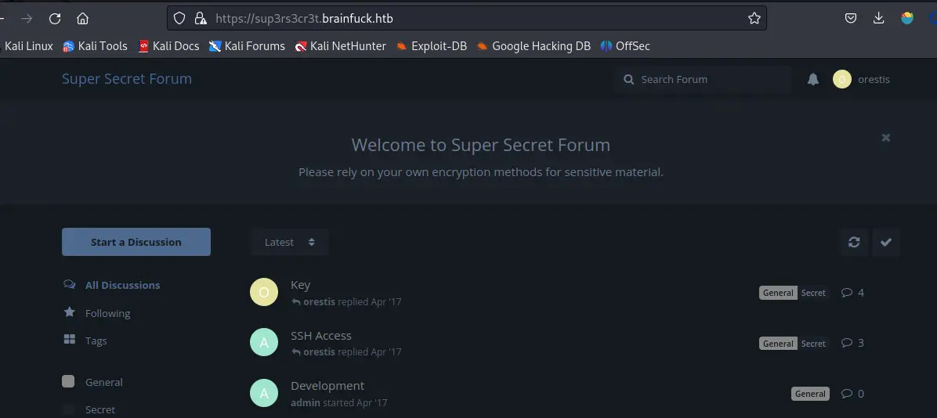The image size is (937, 418).
Task: Filter by the General tag in sidebar
Action: (x=92, y=382)
